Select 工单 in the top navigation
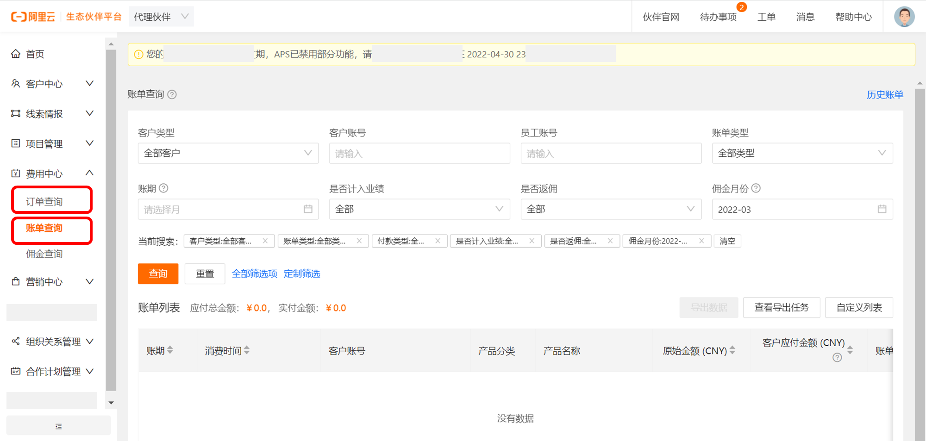The height and width of the screenshot is (441, 926). [766, 16]
